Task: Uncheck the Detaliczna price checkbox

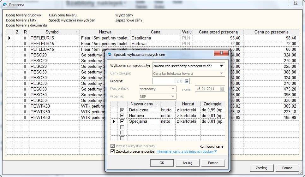Action: click(x=122, y=110)
